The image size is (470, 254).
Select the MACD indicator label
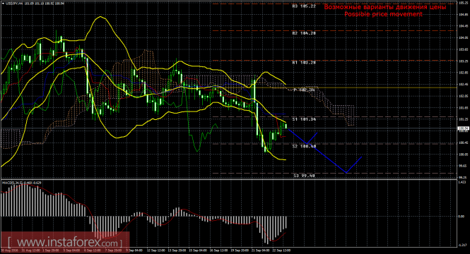[x=22, y=182]
